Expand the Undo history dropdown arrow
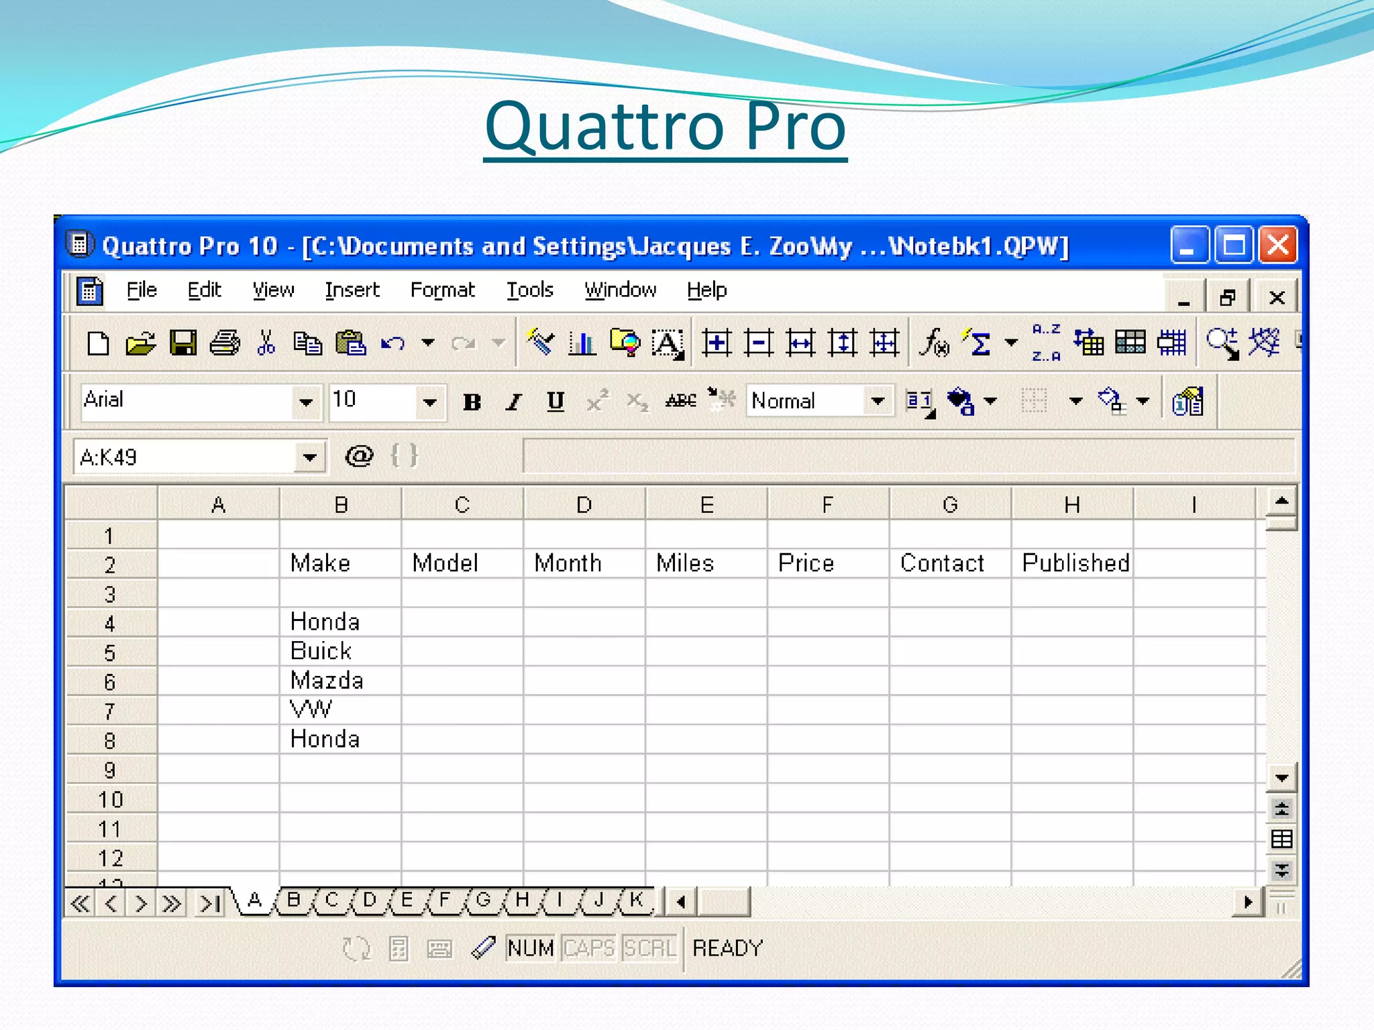The height and width of the screenshot is (1030, 1374). point(428,343)
